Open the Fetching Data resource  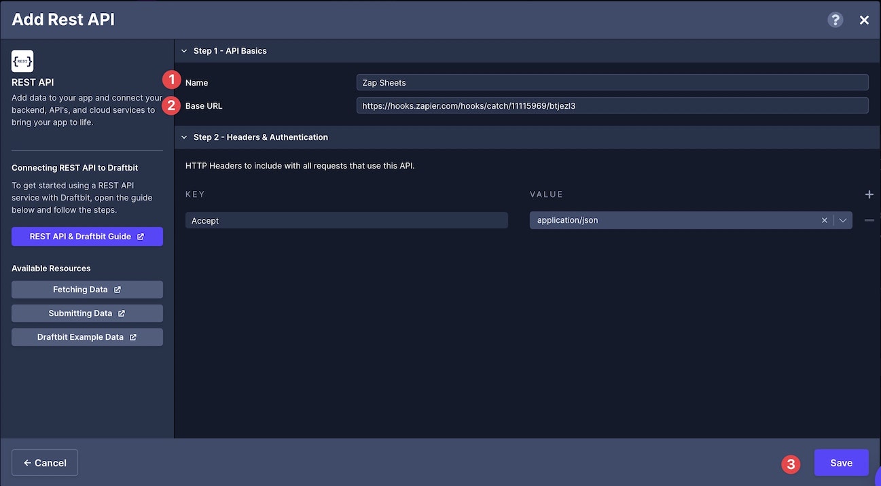pyautogui.click(x=87, y=290)
